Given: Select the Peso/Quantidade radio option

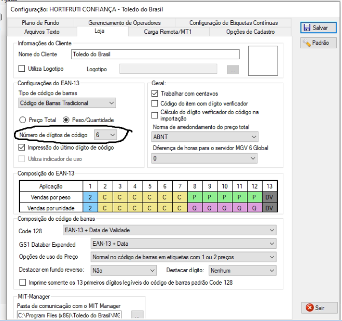Looking at the screenshot, I should (66, 120).
